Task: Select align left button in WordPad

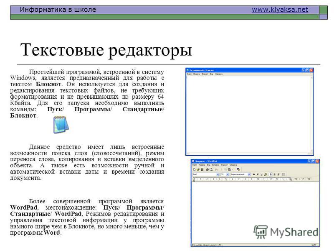Action: point(271,174)
